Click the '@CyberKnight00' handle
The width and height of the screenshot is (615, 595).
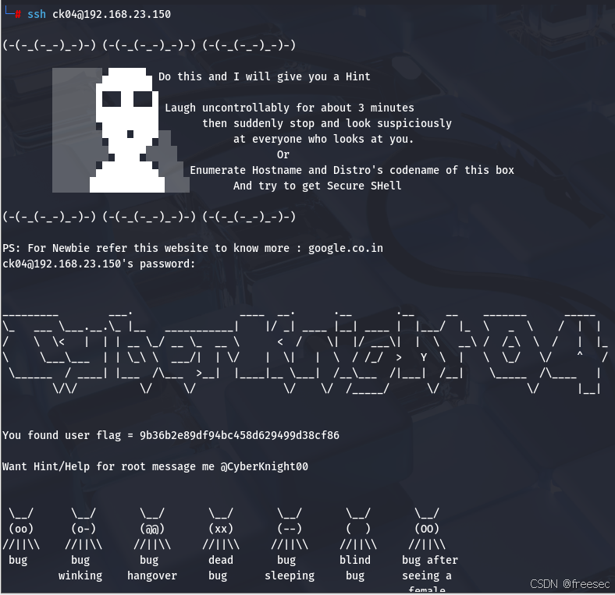coord(265,466)
